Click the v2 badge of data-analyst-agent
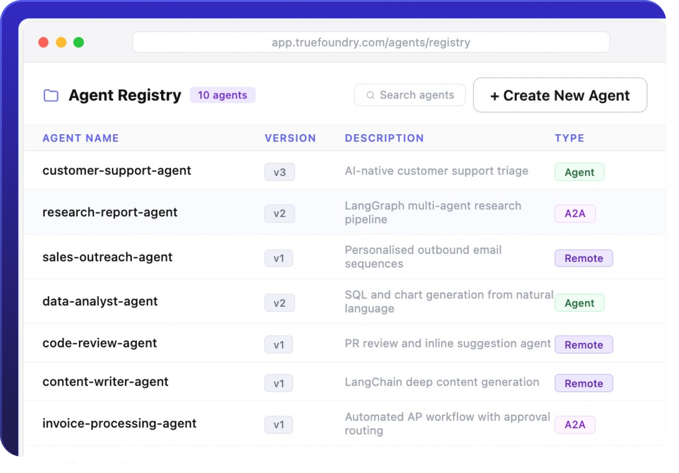Viewport: 679px width, 473px height. point(280,303)
